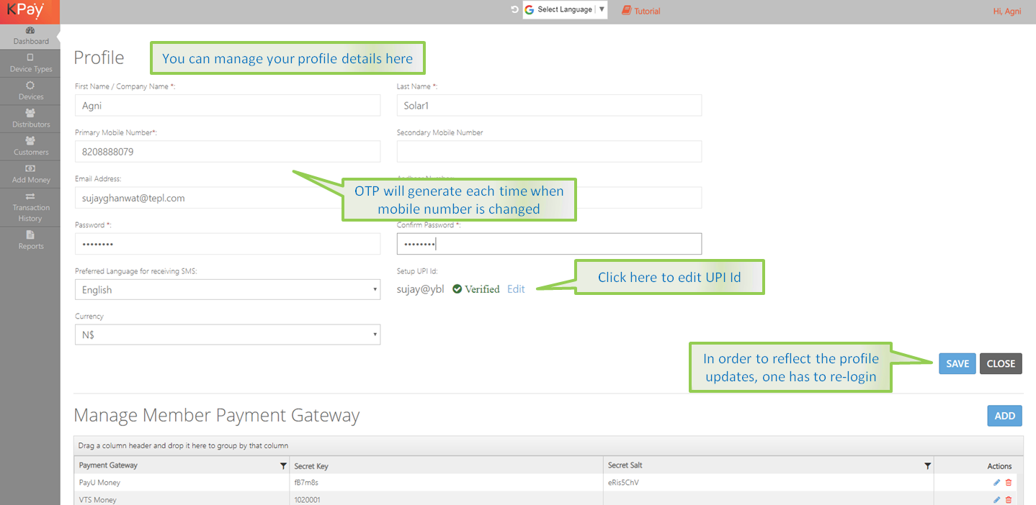Edit the PayU Money gateway row
This screenshot has width=1036, height=505.
996,483
